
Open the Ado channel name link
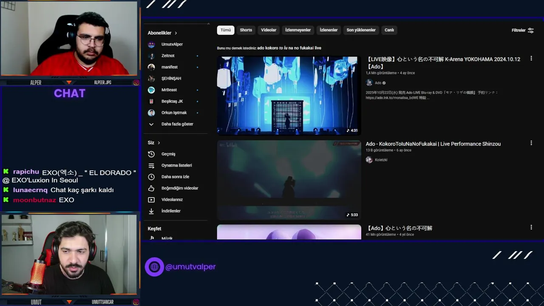point(378,83)
